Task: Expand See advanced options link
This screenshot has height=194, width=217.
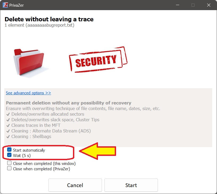Action: (28, 93)
